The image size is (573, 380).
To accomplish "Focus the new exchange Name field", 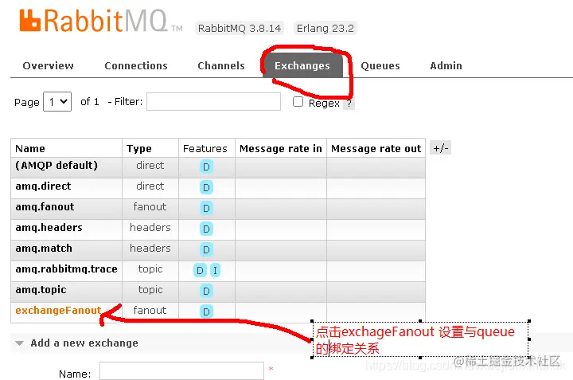I will 181,371.
